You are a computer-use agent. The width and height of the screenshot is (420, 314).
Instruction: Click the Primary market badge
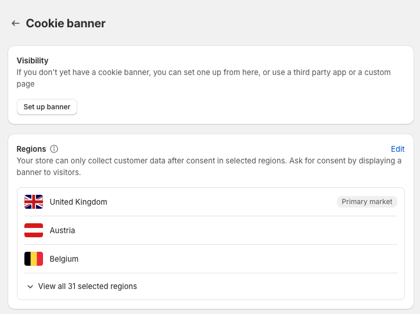[x=367, y=202]
